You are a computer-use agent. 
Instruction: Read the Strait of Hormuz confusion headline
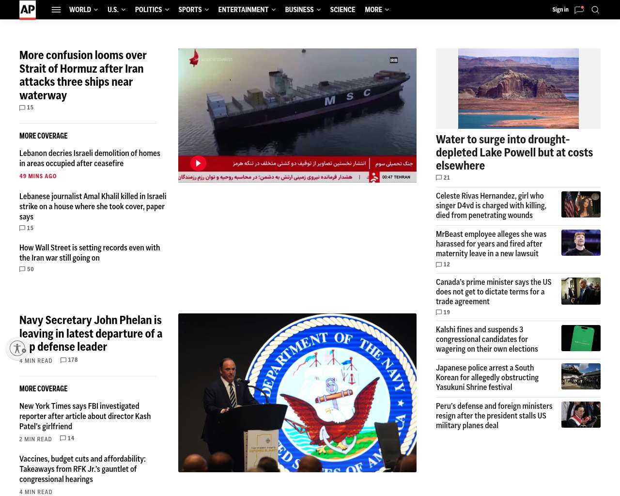(83, 75)
